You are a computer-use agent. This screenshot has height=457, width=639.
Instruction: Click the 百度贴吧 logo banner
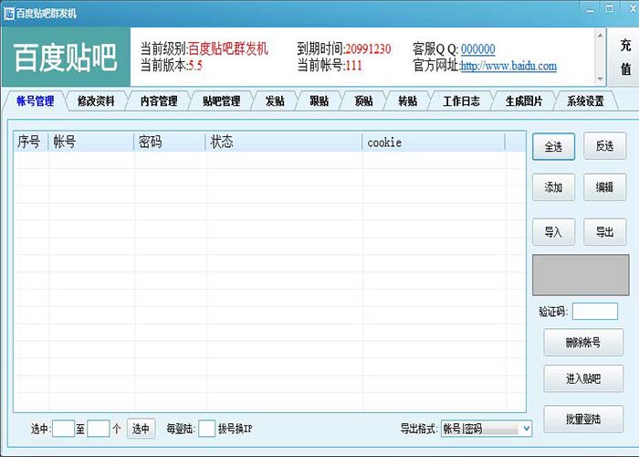(x=66, y=57)
